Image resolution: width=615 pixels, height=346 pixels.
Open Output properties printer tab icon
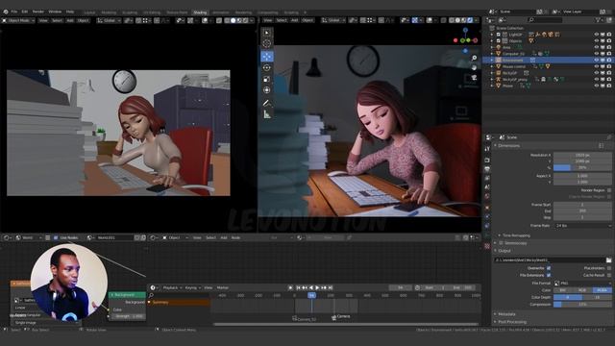point(487,169)
